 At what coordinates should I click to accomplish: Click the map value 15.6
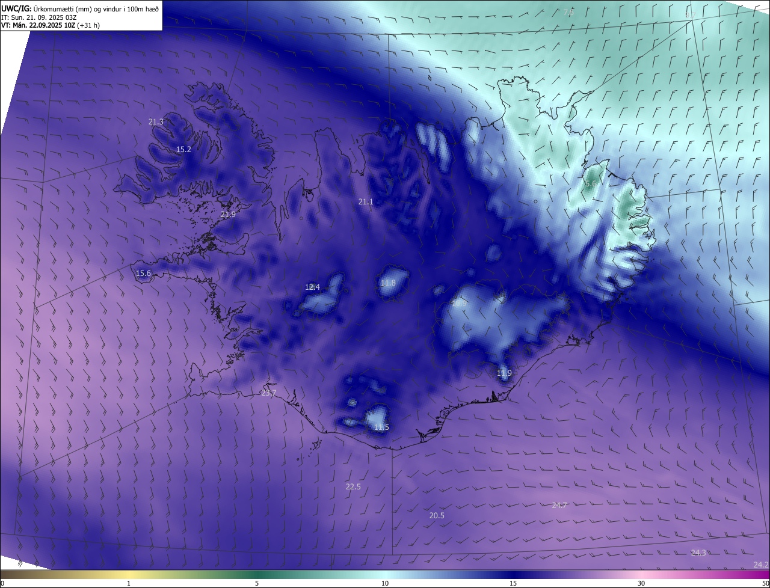143,273
